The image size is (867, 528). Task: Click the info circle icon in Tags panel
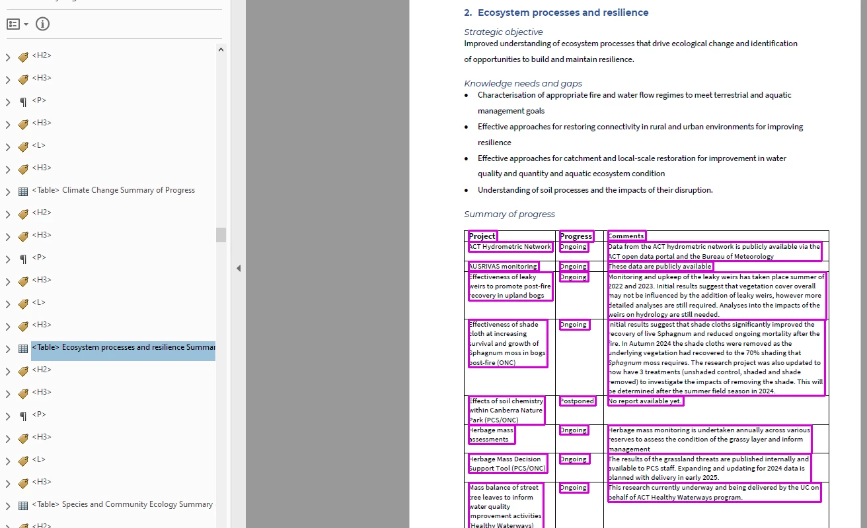pyautogui.click(x=42, y=24)
